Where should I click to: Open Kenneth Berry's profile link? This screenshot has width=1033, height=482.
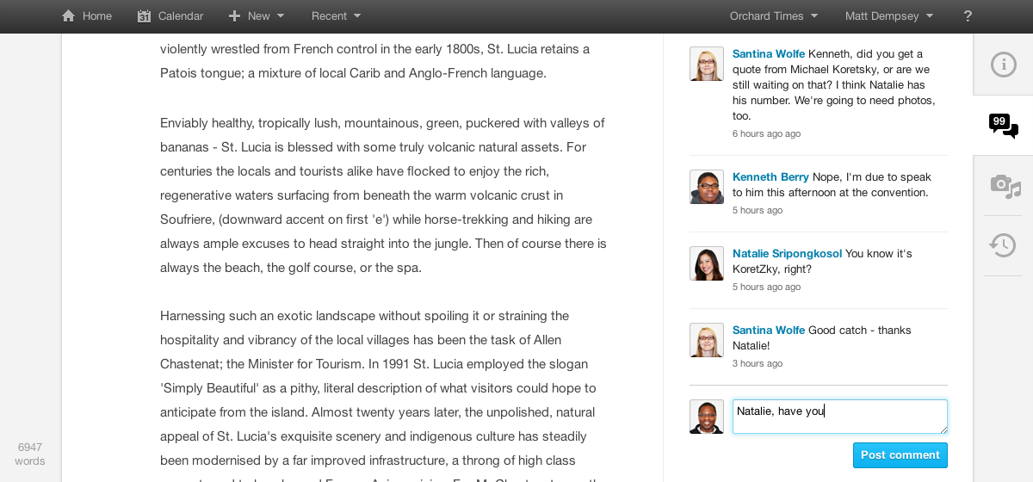770,177
